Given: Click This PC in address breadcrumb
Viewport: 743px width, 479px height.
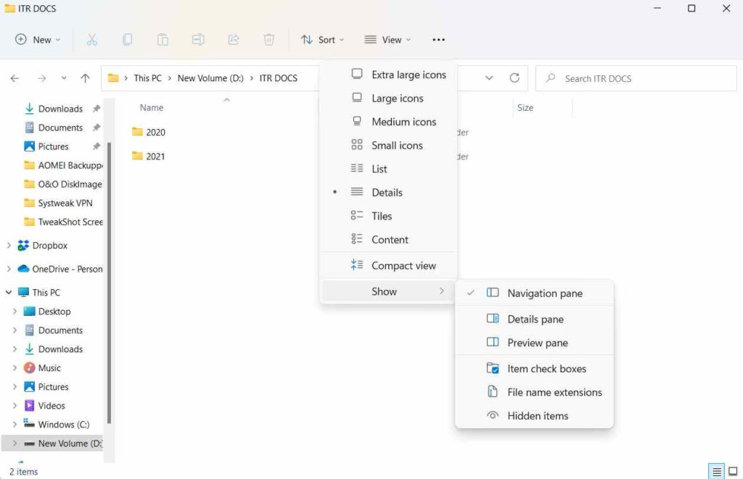Looking at the screenshot, I should coord(147,78).
